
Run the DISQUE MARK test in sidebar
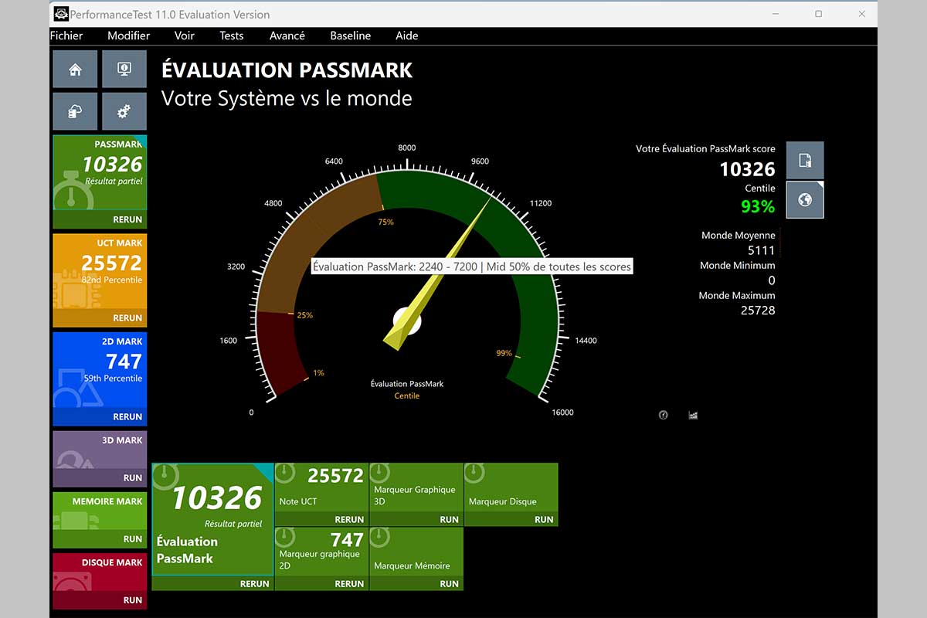pyautogui.click(x=133, y=600)
